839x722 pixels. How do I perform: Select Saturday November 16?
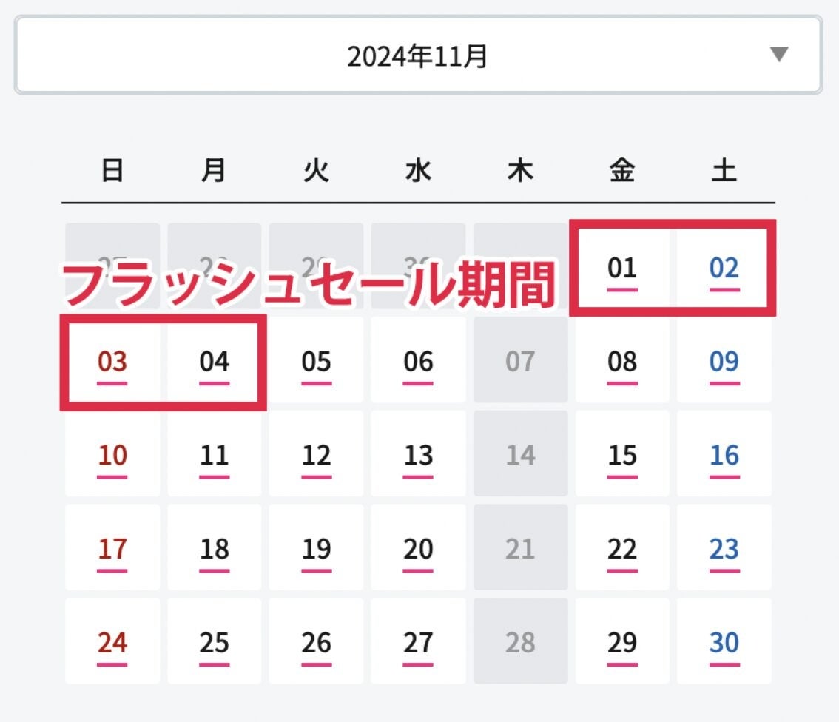[x=724, y=455]
